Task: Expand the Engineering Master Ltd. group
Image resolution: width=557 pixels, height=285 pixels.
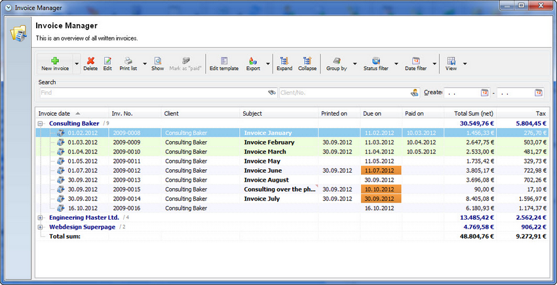Action: (40, 218)
